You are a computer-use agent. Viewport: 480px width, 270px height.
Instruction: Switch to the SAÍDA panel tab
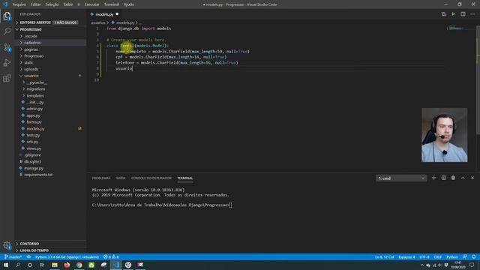click(121, 178)
